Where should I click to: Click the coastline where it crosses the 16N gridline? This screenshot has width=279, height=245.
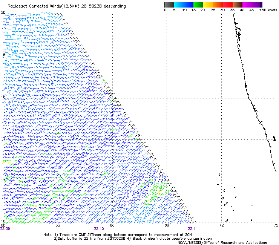(248, 98)
